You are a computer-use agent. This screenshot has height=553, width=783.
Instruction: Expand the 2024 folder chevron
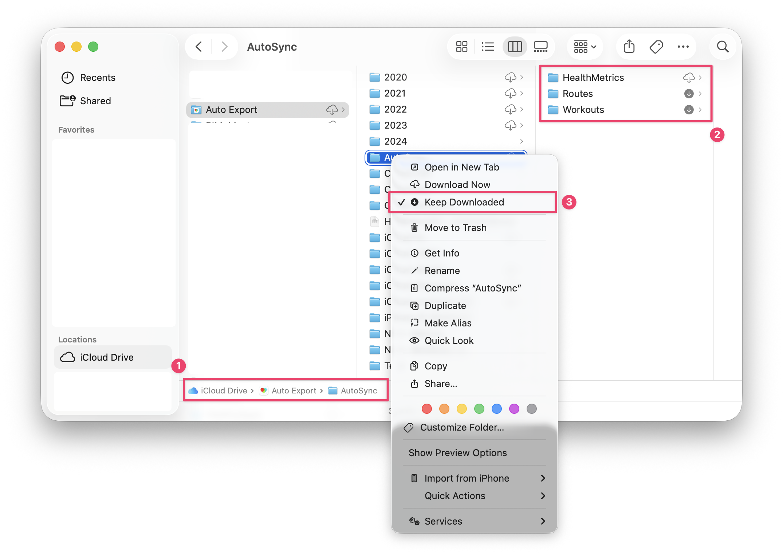point(522,141)
